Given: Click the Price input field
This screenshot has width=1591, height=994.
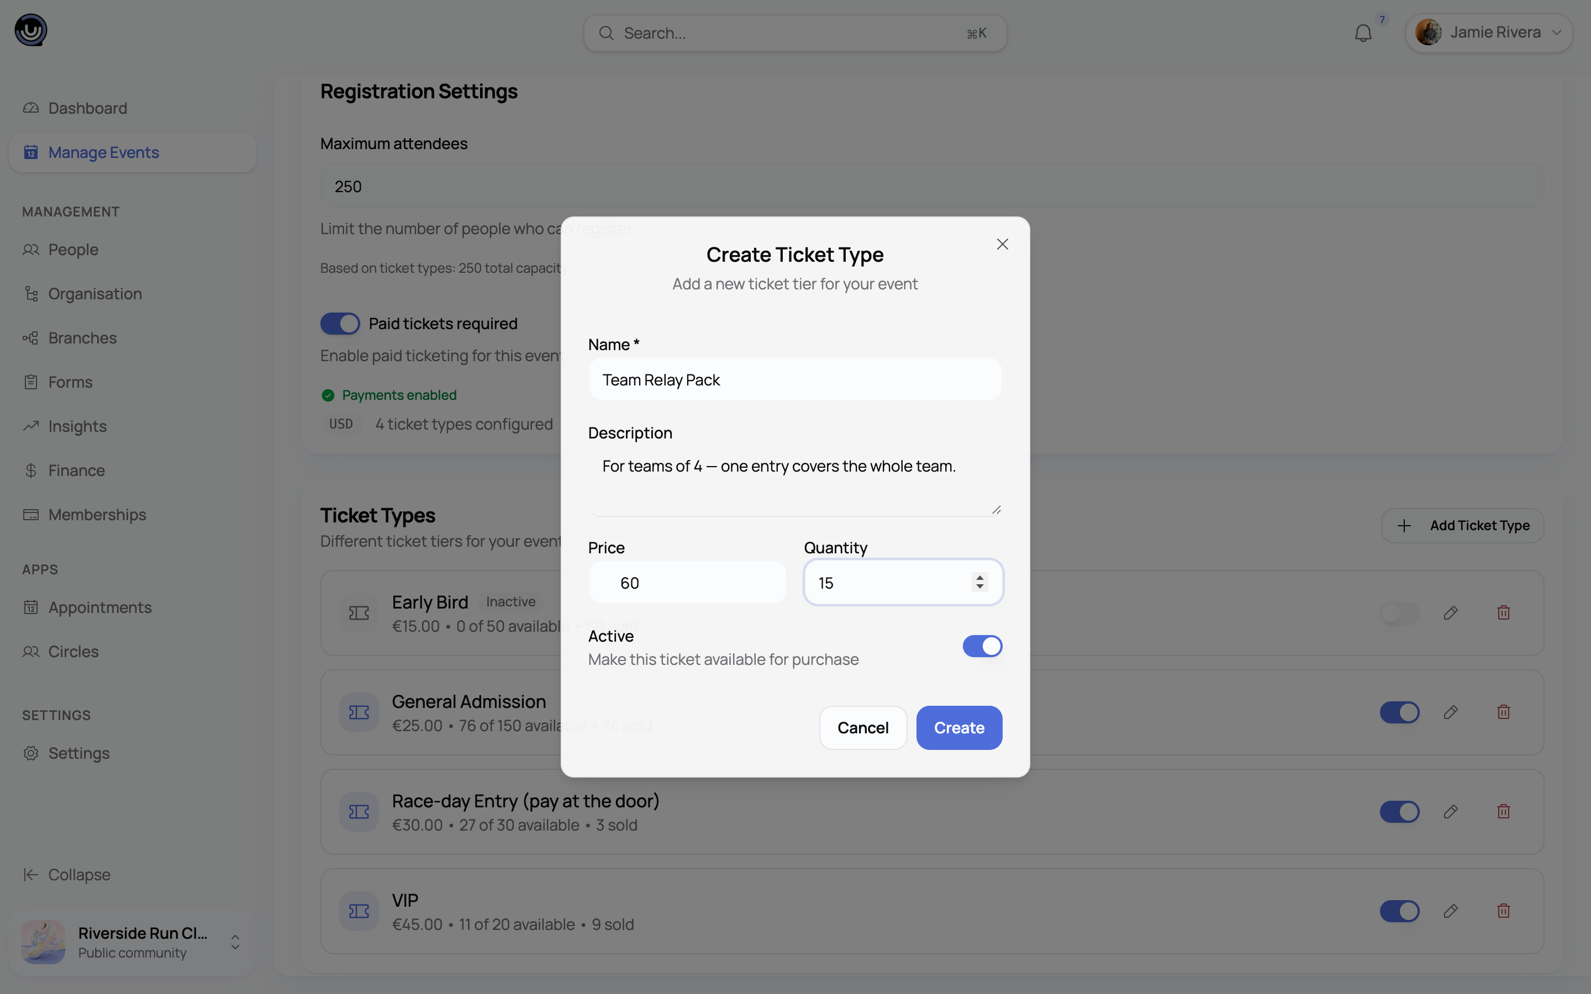Looking at the screenshot, I should [x=687, y=583].
